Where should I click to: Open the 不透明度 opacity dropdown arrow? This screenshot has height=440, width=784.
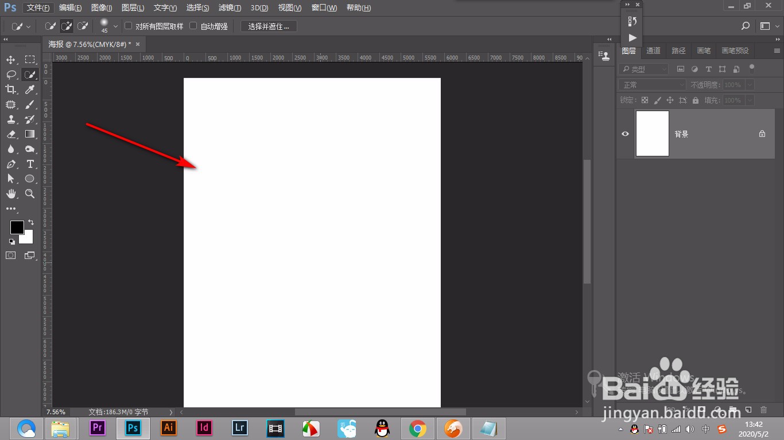point(749,85)
